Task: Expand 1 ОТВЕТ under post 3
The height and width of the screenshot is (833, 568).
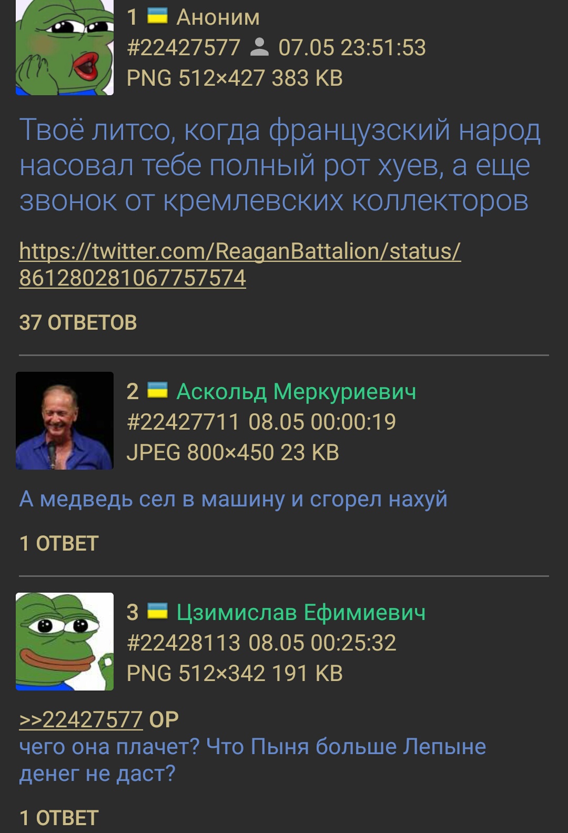Action: point(59,818)
